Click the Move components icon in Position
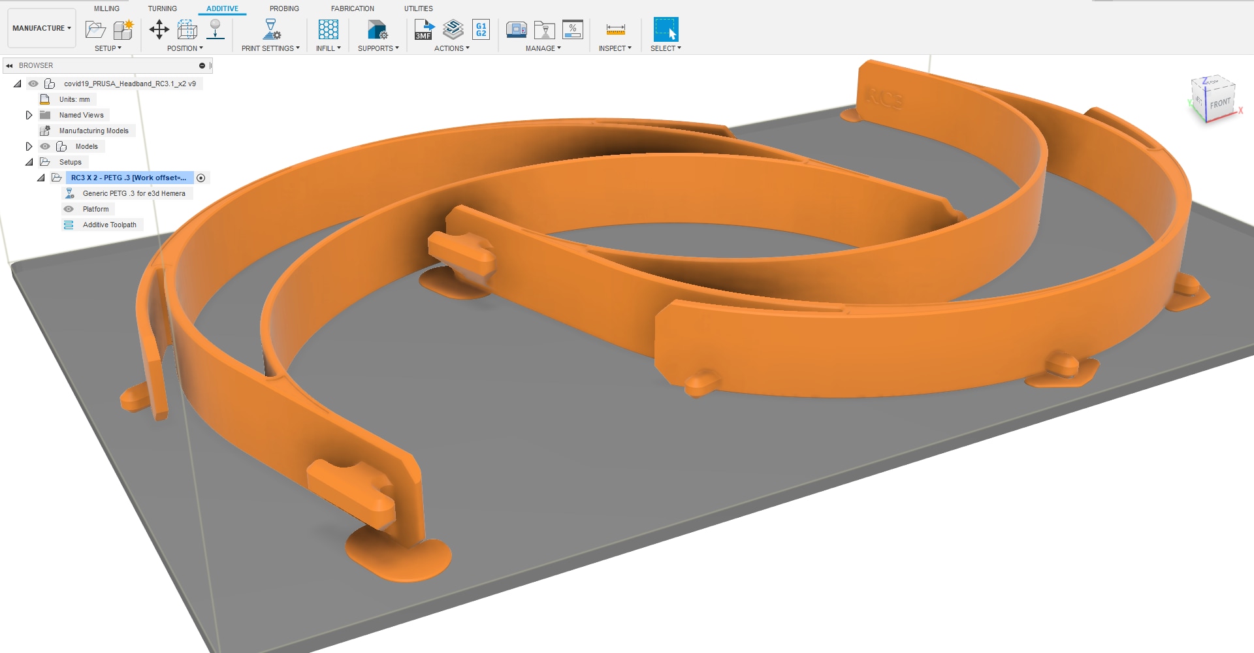This screenshot has width=1254, height=653. coord(159,29)
